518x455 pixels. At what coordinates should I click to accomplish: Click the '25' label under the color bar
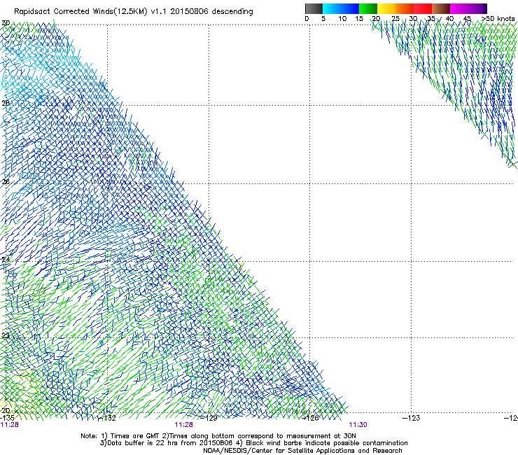(395, 18)
